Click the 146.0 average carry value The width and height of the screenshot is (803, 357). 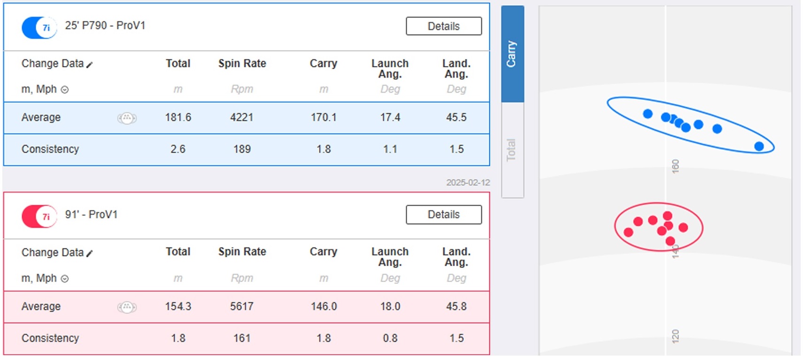[x=324, y=306]
